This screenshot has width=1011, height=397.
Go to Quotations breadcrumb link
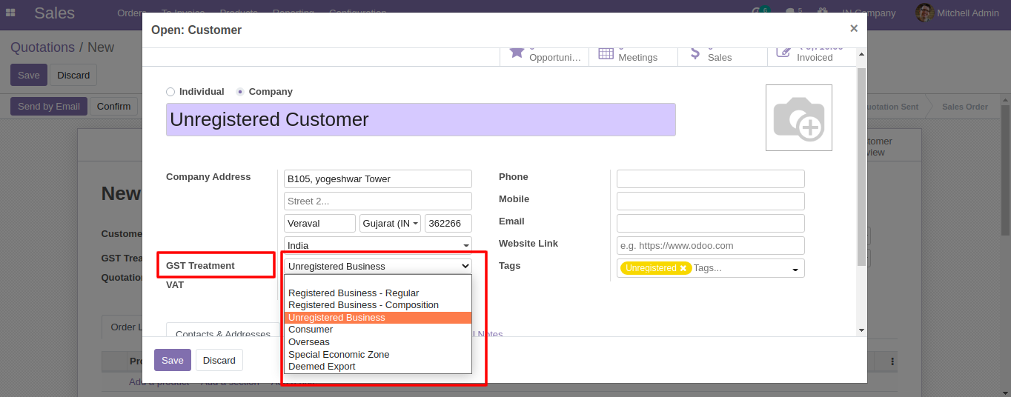42,47
